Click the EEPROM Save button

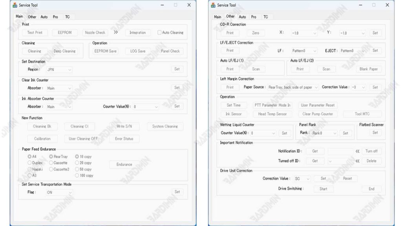104,51
